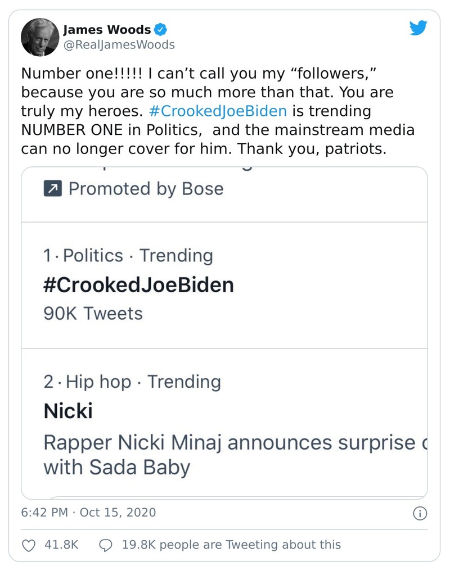Click the speech bubble reply icon
Viewport: 450px width, 575px height.
(x=106, y=545)
